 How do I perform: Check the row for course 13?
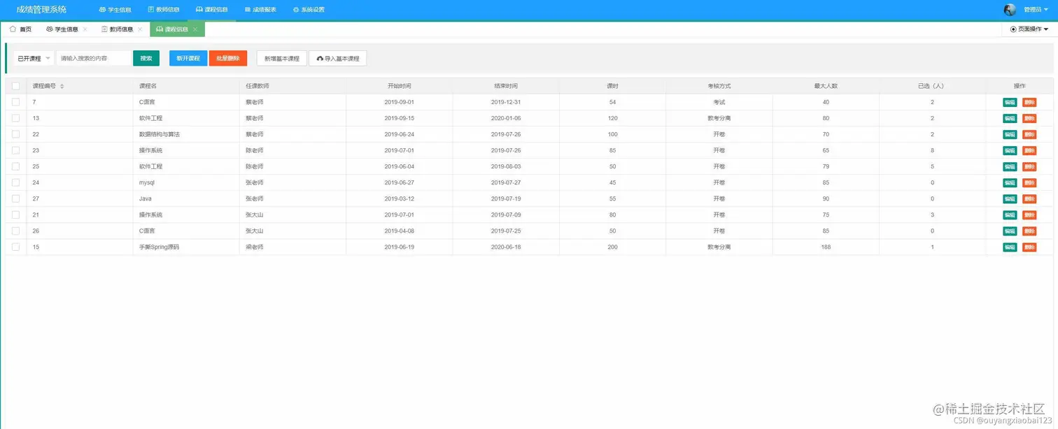coord(15,118)
